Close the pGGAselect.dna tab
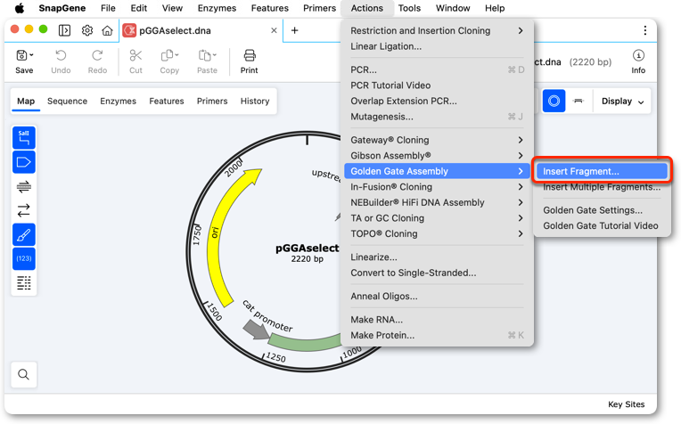 (x=274, y=30)
